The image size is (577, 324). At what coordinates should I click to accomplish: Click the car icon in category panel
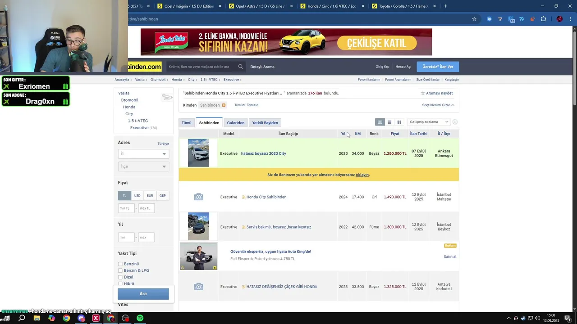point(167,97)
